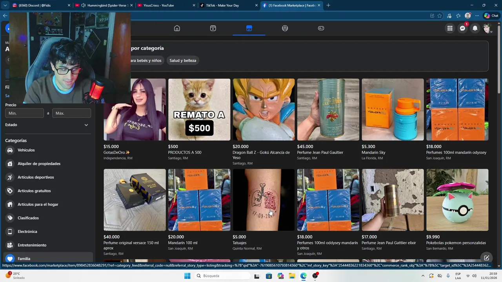Open the Groups navigation icon

[x=285, y=28]
